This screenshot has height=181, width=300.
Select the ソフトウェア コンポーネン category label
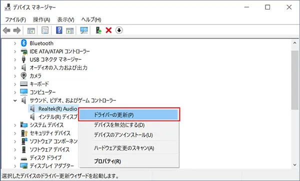coord(53,141)
